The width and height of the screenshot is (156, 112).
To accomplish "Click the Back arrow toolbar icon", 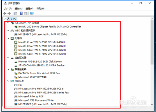I will 5,13.
